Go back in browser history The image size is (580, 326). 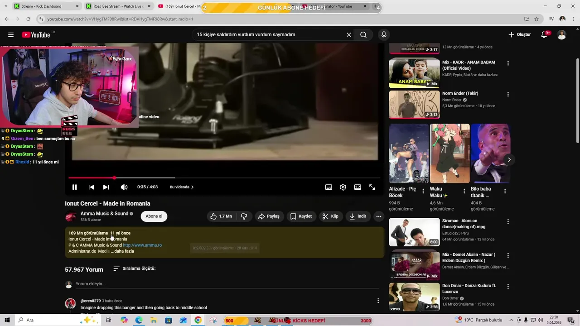tap(6, 19)
